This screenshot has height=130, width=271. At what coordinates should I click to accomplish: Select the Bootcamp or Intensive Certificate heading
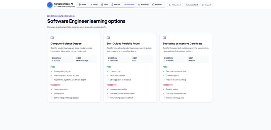[182, 44]
